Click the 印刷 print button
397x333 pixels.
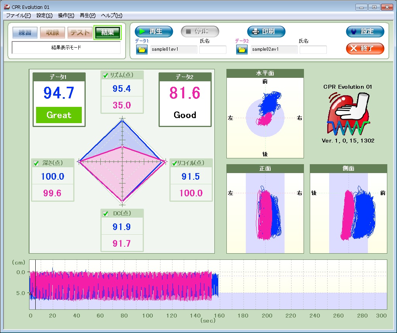coord(266,32)
